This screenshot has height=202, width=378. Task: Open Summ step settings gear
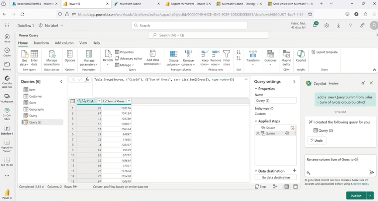coord(287,134)
